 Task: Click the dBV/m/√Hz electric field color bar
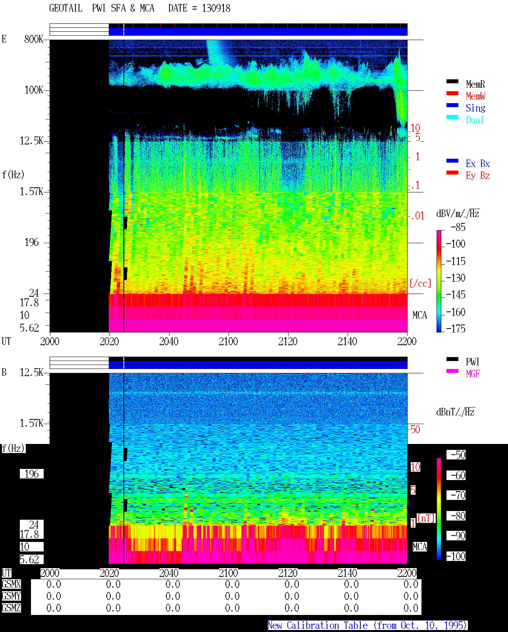[x=439, y=281]
